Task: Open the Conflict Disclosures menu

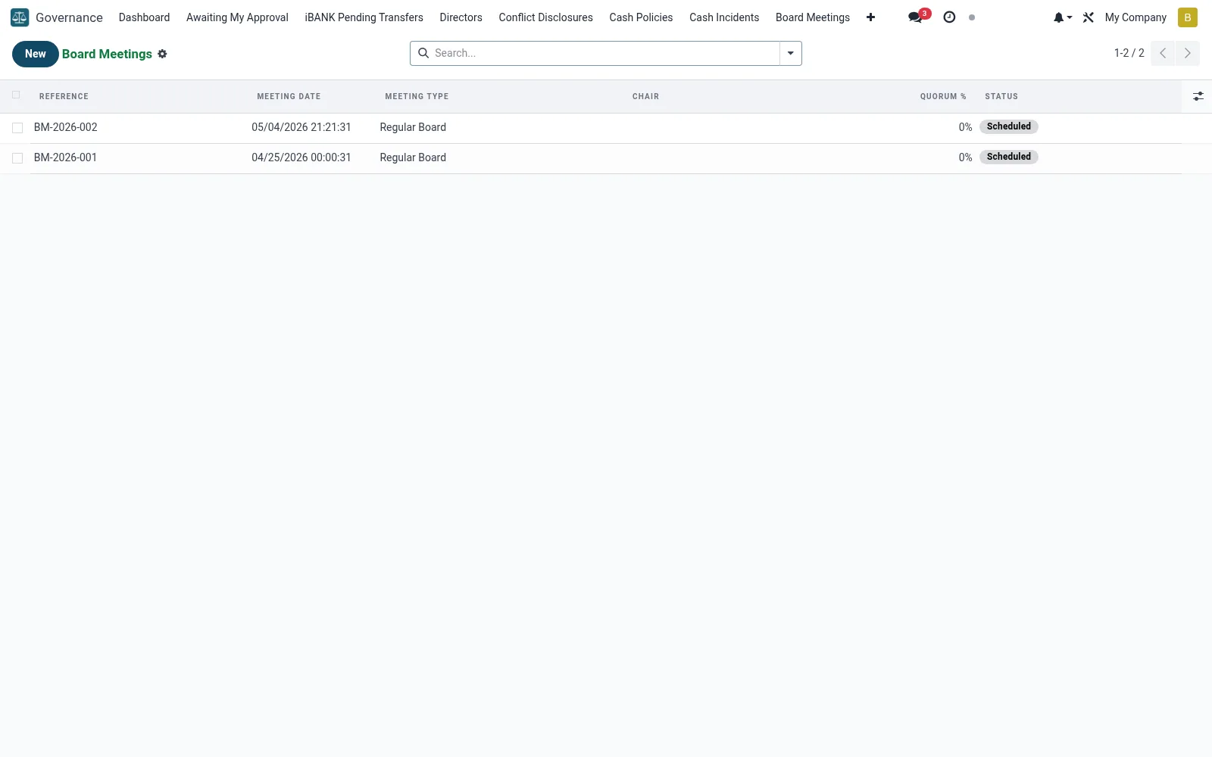Action: [x=545, y=17]
